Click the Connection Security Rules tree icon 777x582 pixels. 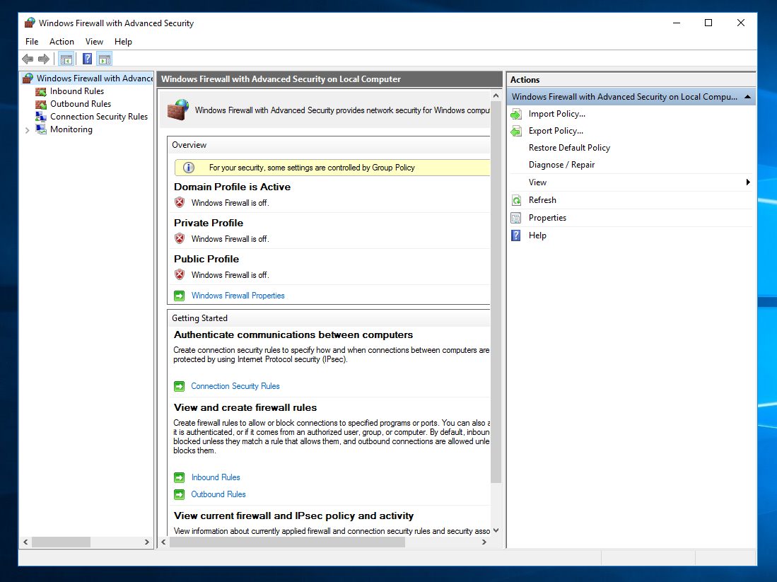pos(41,117)
